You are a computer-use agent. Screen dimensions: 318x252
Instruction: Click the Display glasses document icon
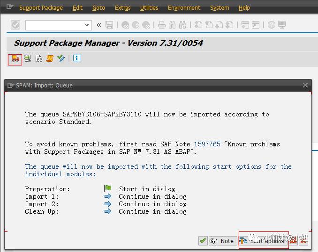coord(39,58)
